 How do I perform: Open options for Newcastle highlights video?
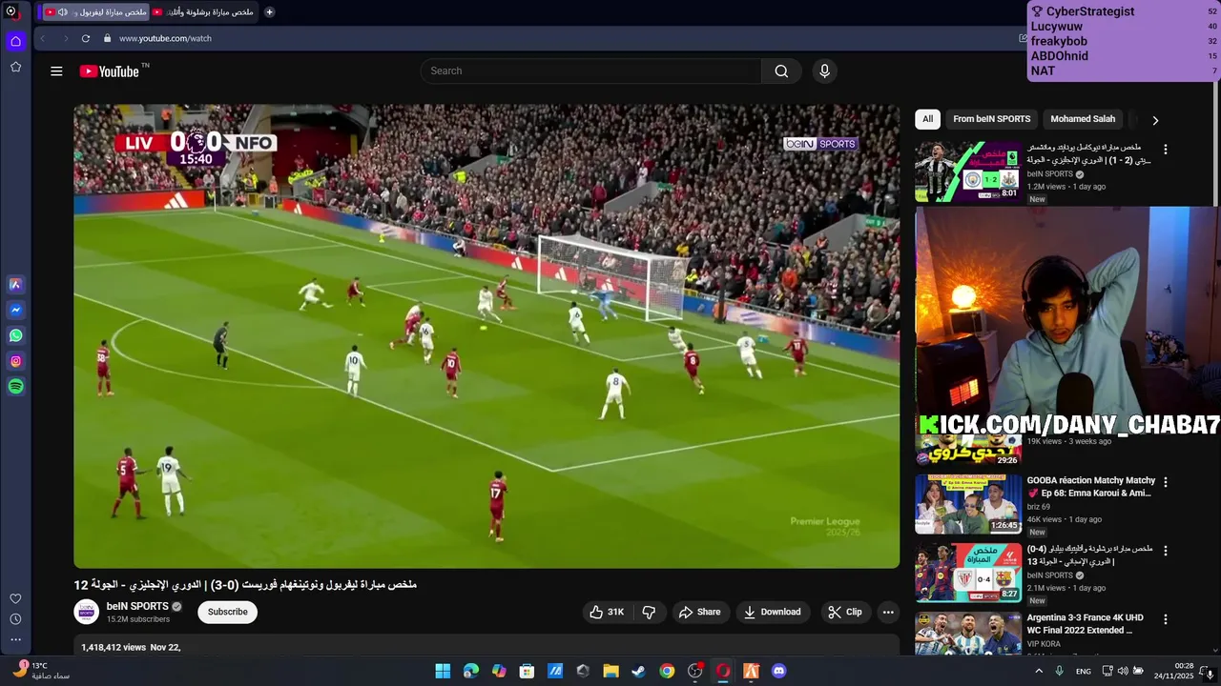coord(1165,150)
